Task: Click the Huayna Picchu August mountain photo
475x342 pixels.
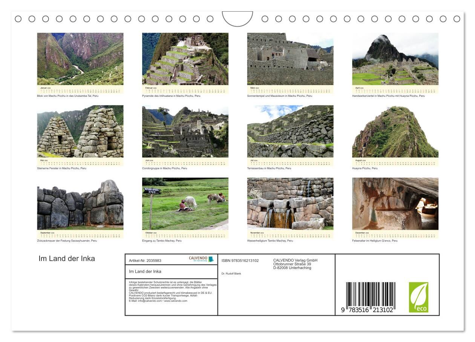Action: click(x=395, y=131)
